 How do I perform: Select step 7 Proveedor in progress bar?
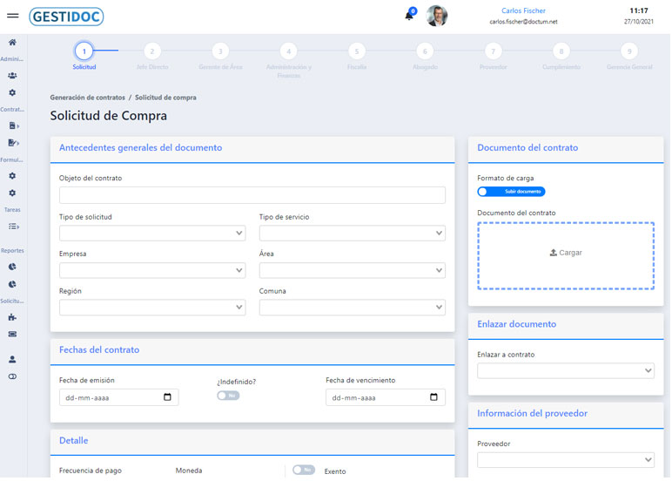point(493,51)
